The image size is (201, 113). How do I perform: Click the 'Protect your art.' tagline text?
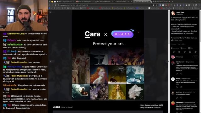pos(108,44)
